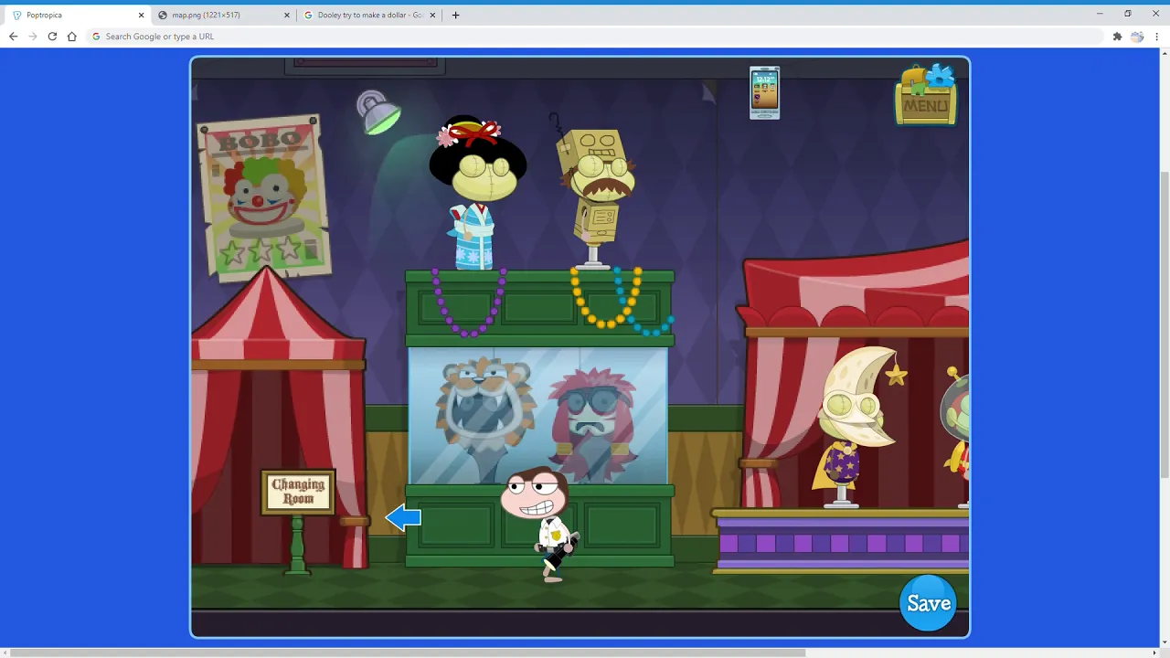Open the Chrome three-dot menu
1170x658 pixels.
pos(1157,37)
